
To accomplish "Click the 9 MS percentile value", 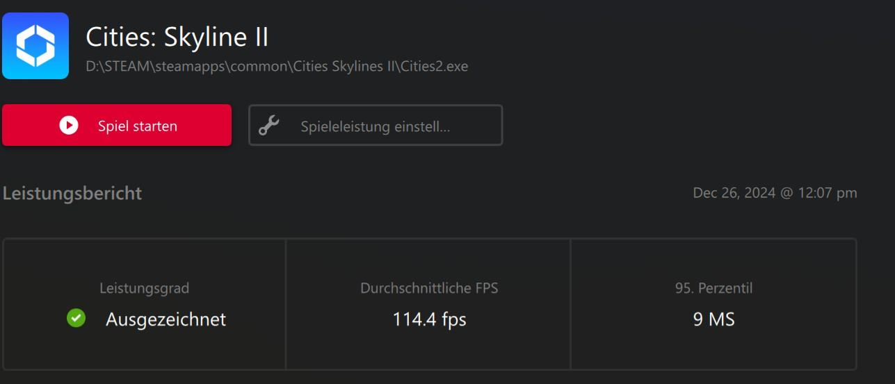I will [x=713, y=319].
